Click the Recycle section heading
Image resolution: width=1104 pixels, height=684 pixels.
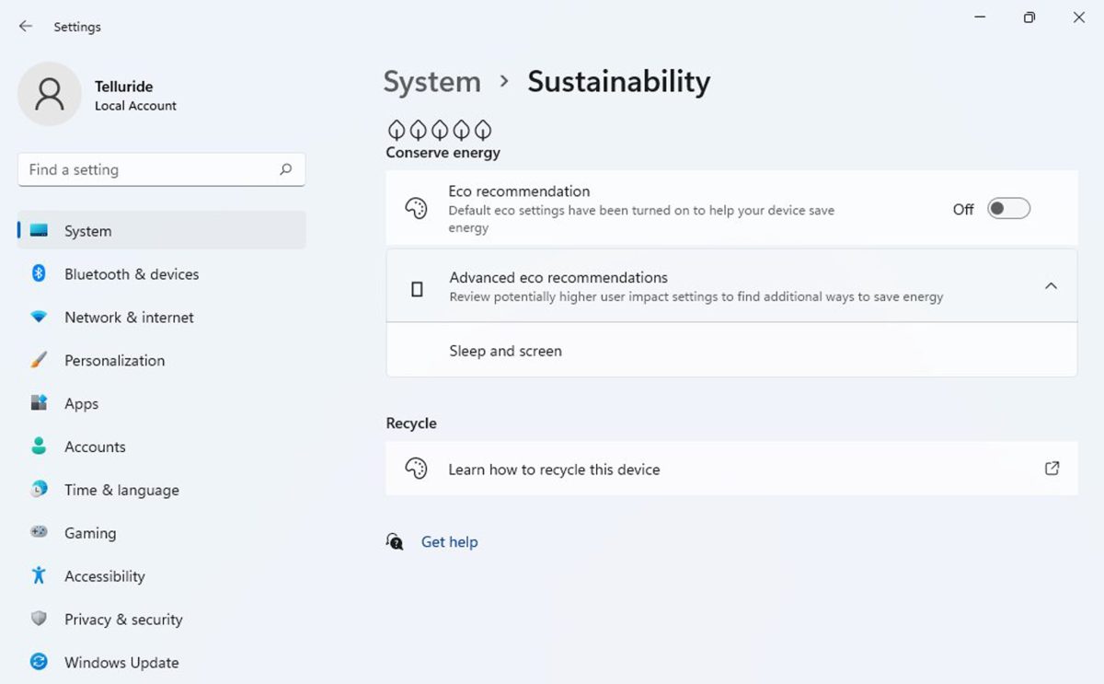point(411,423)
